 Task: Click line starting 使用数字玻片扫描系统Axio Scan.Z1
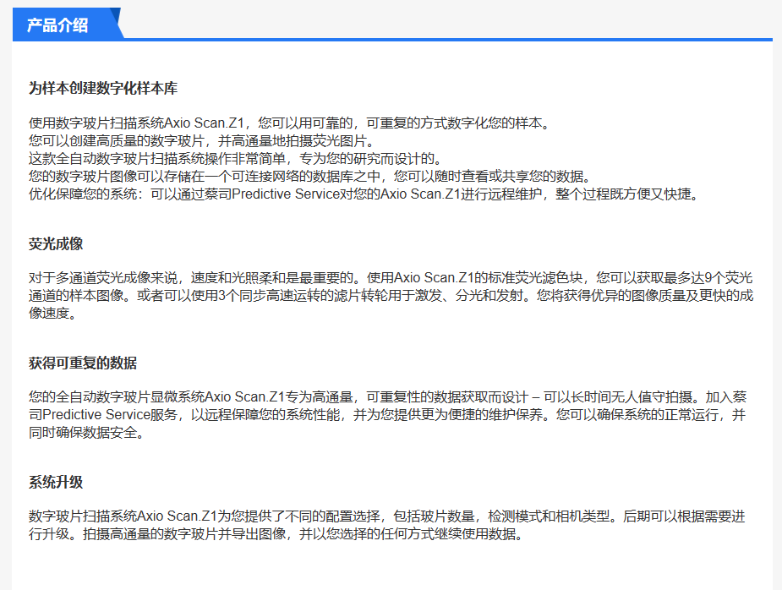click(x=289, y=123)
